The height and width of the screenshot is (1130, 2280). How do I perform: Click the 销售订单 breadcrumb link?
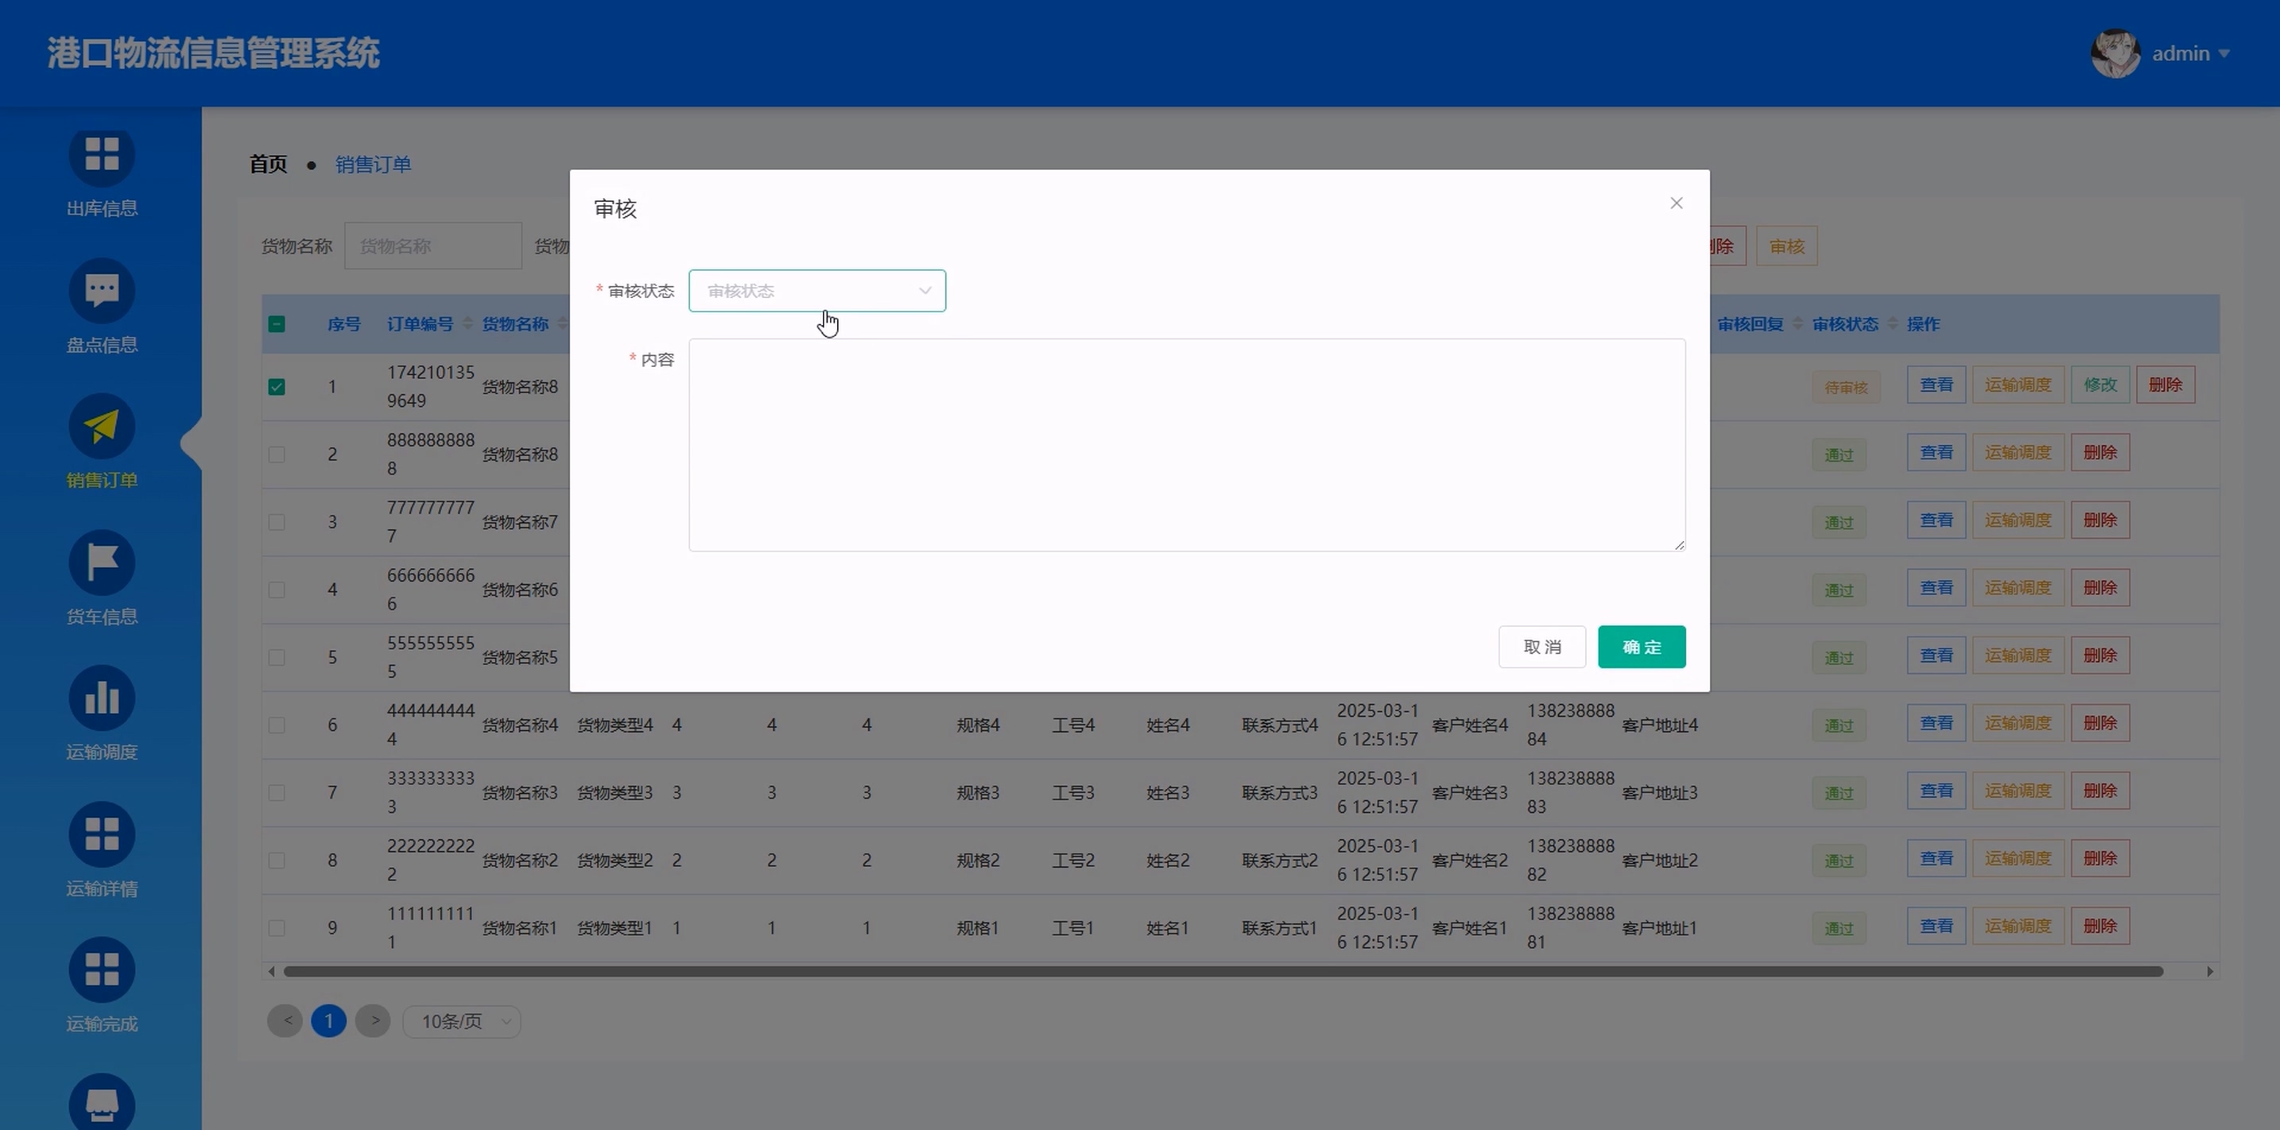[x=373, y=164]
